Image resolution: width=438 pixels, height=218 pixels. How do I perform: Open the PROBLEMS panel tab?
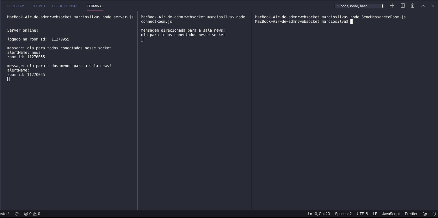(16, 6)
